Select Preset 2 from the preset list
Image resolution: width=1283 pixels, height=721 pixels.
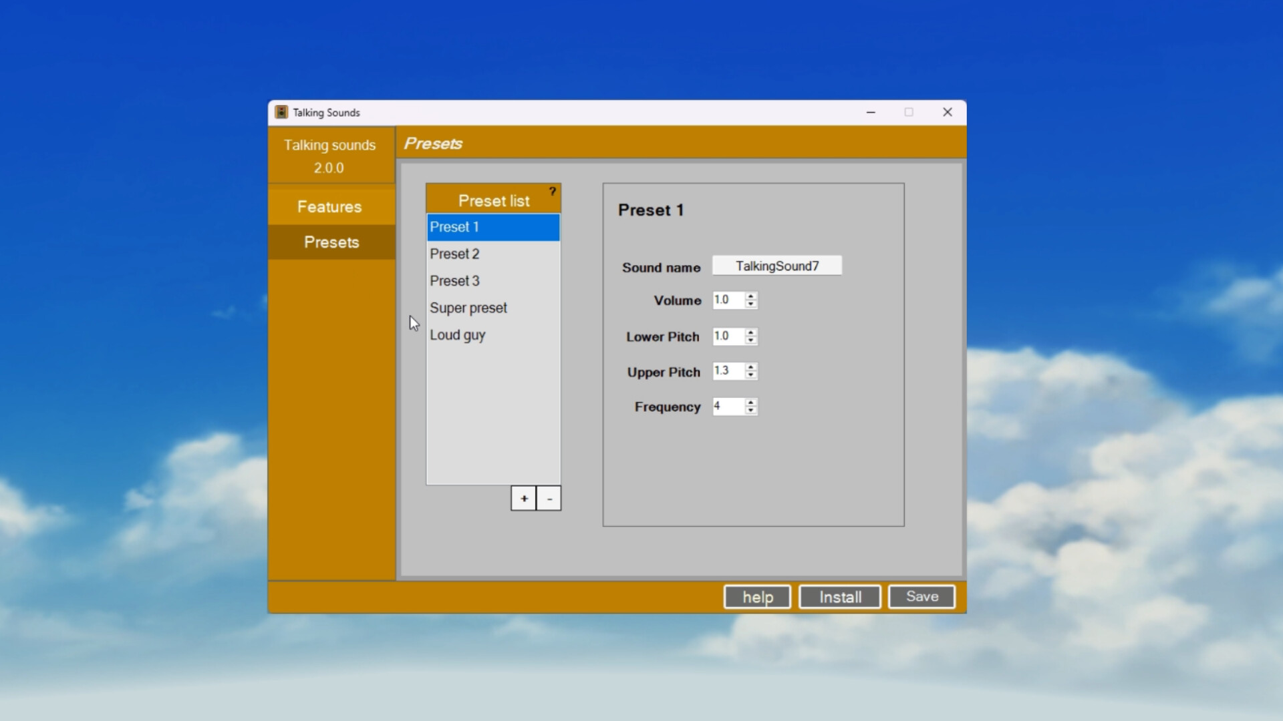(x=454, y=254)
